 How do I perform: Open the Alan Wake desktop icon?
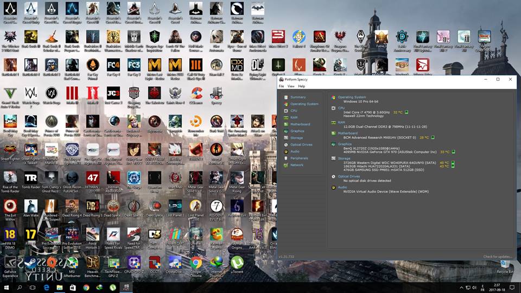[31, 208]
